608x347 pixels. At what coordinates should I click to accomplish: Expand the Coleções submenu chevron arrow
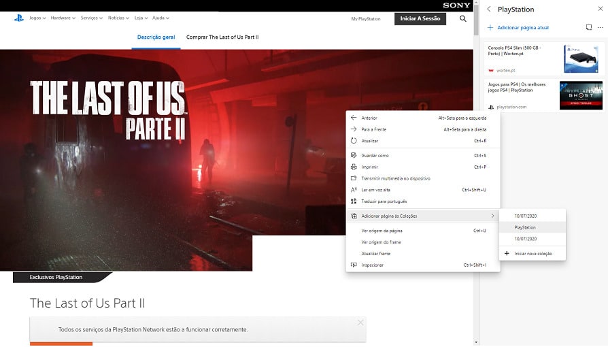point(492,216)
